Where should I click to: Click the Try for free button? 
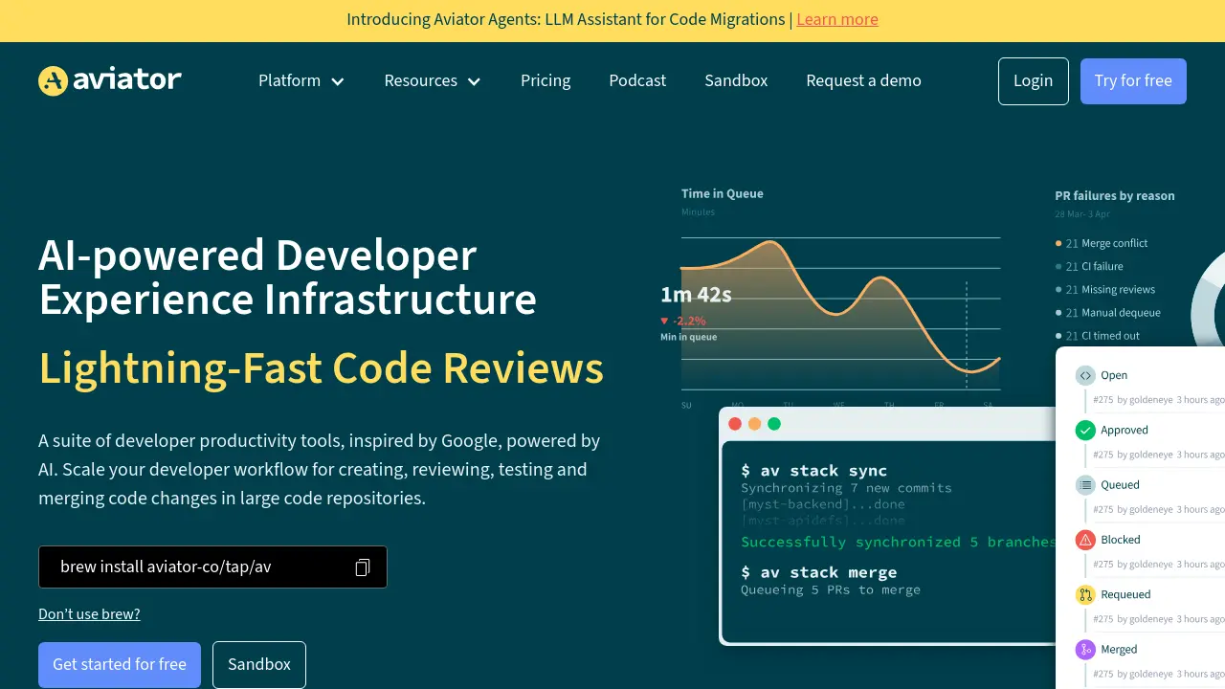coord(1133,81)
